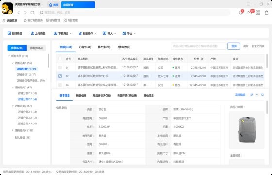The width and height of the screenshot is (272, 175).
Task: Open the 批量操作 dropdown arrow
Action: 95,33
